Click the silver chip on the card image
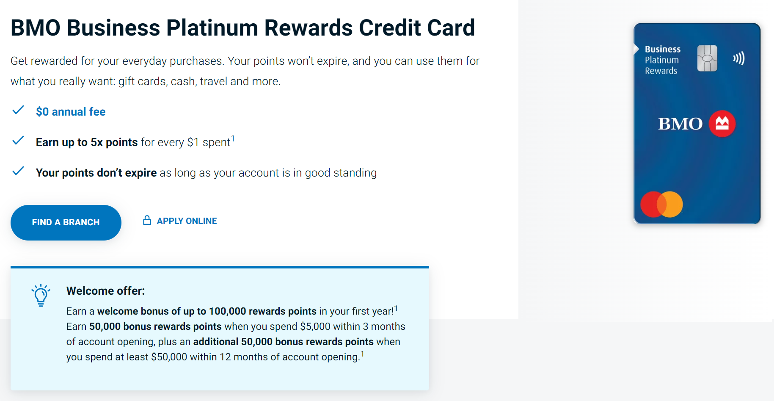 [x=707, y=58]
